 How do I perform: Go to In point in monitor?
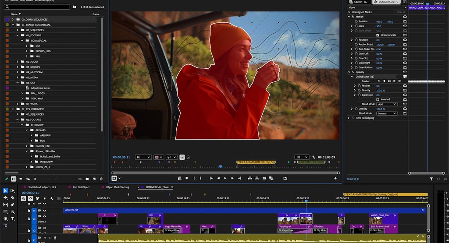(211, 178)
